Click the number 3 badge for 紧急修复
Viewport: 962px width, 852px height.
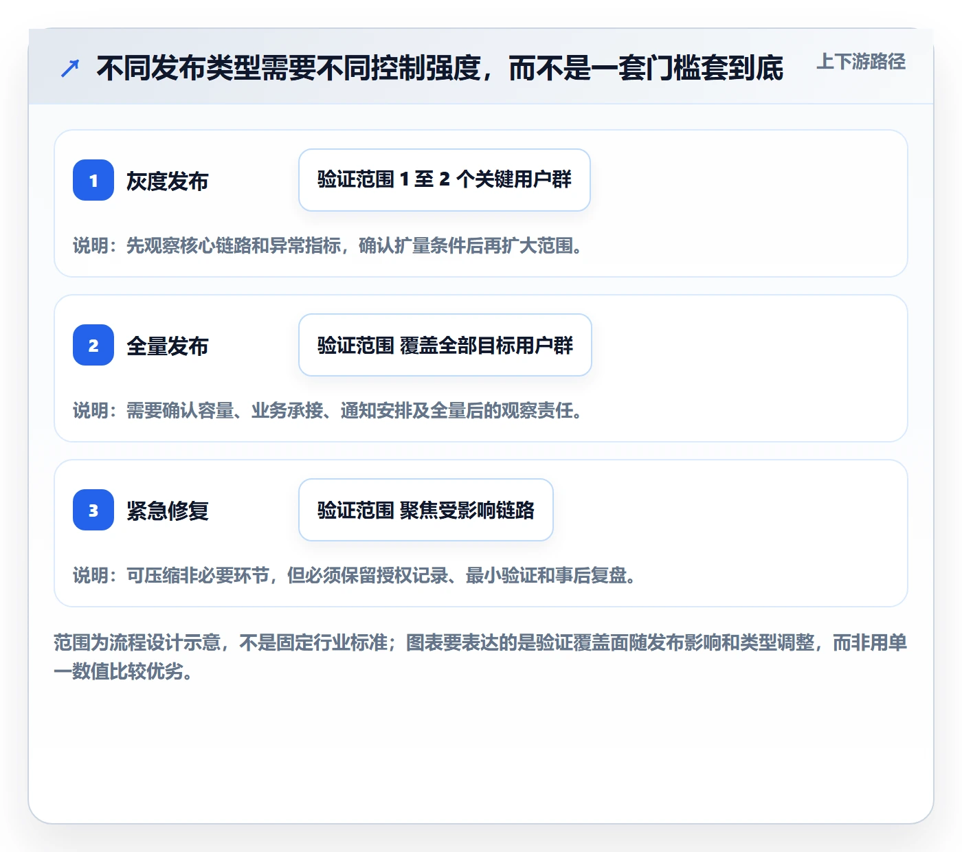93,510
